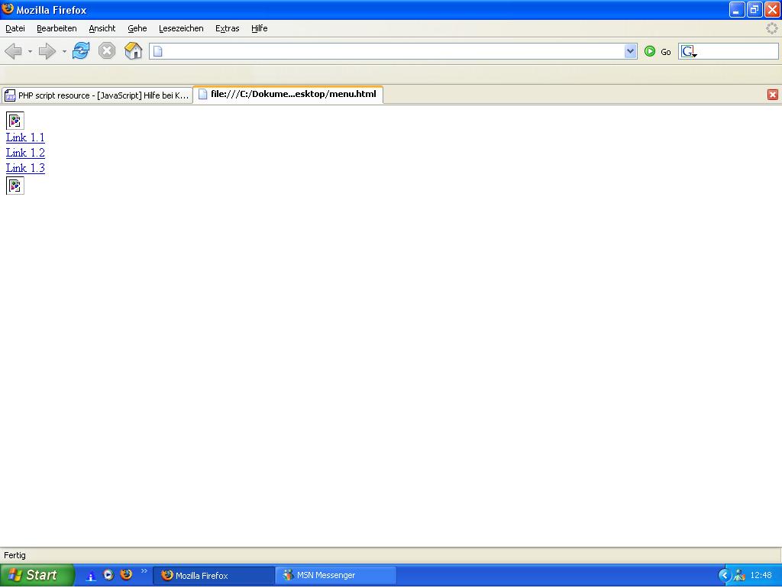Switch to MSN Messenger in the taskbar
This screenshot has height=588, width=782.
[336, 575]
